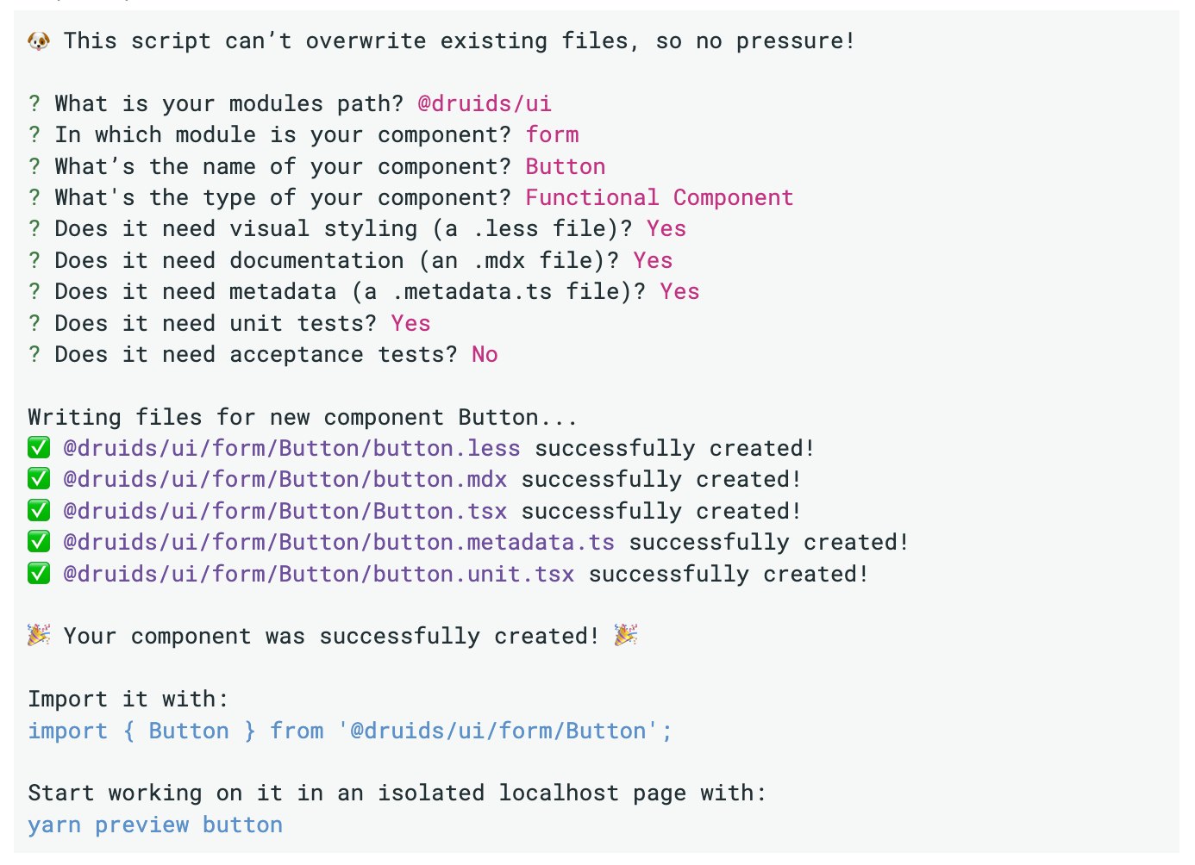Click the party popper after "successfully created!"
This screenshot has height=865, width=1195.
tap(626, 636)
